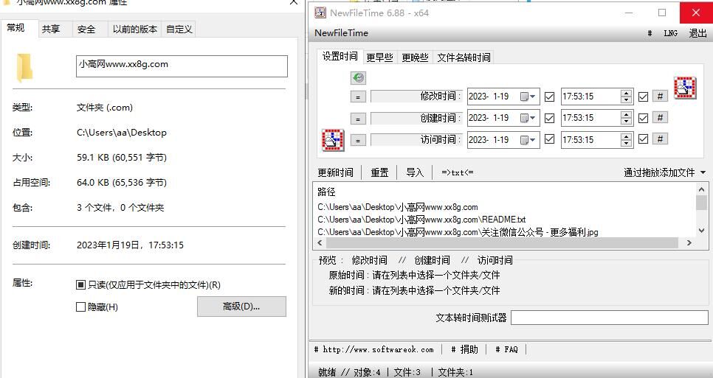
Task: Click the NewFileTime logo icon at right
Action: pyautogui.click(x=685, y=88)
